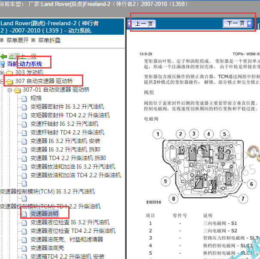Click the 动力系统 panel title header

pos(62,27)
